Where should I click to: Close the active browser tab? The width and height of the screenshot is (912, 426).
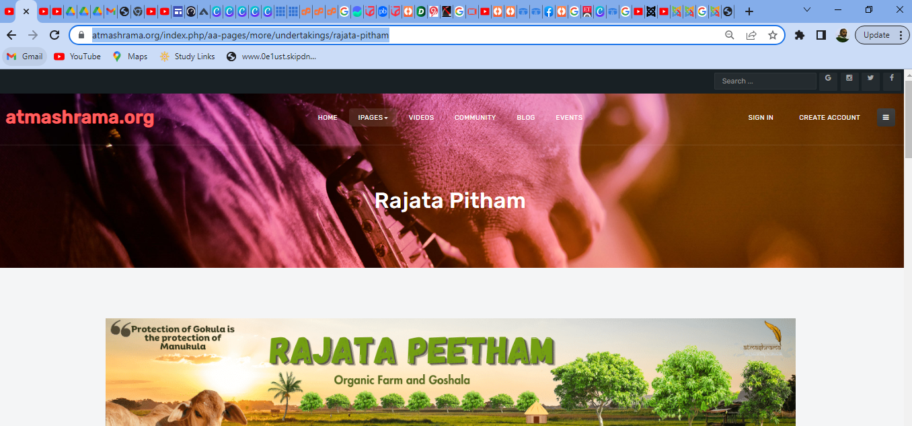click(x=26, y=11)
